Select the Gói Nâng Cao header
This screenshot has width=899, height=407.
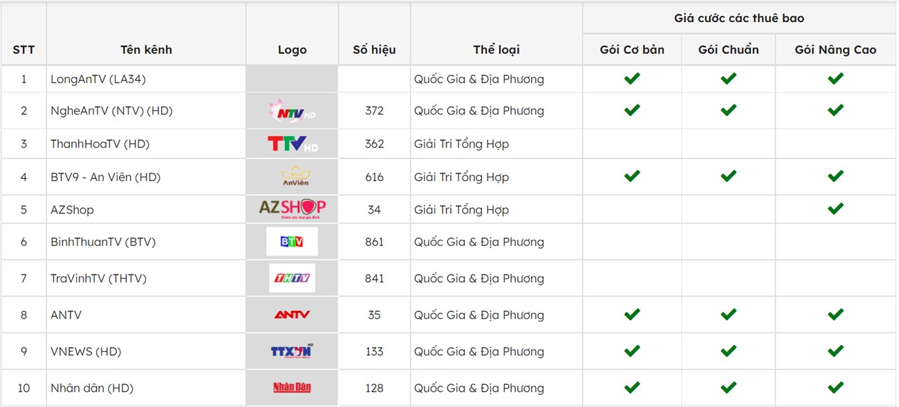[835, 50]
